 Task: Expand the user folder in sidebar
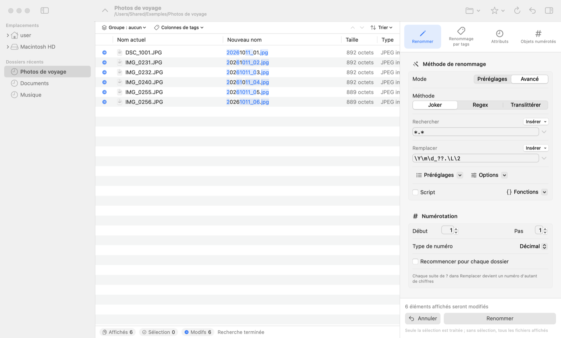coord(8,35)
